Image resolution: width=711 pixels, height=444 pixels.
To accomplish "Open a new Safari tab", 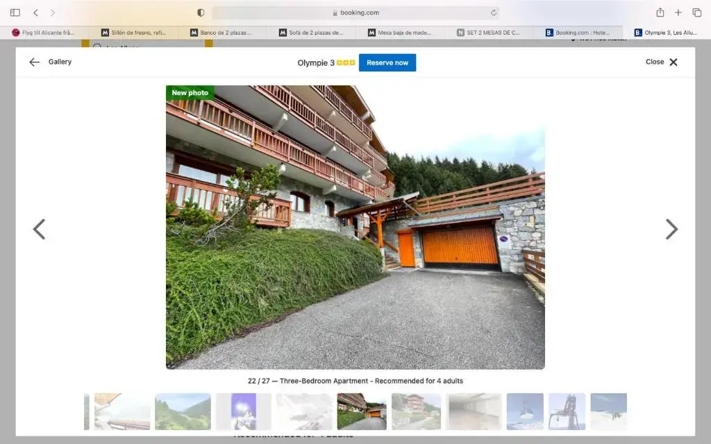I will point(678,12).
